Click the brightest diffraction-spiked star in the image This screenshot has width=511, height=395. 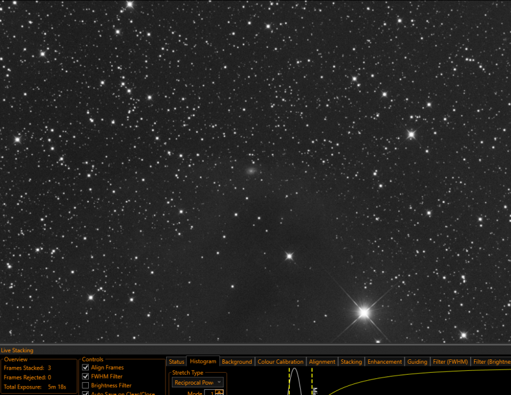[364, 313]
